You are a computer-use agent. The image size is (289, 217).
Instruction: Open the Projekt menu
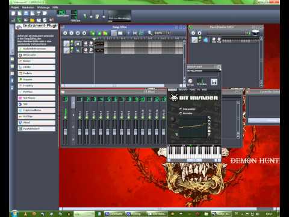(x=15, y=7)
